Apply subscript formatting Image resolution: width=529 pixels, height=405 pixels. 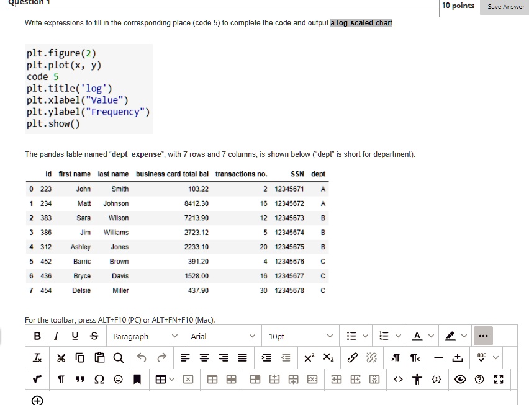click(x=328, y=357)
